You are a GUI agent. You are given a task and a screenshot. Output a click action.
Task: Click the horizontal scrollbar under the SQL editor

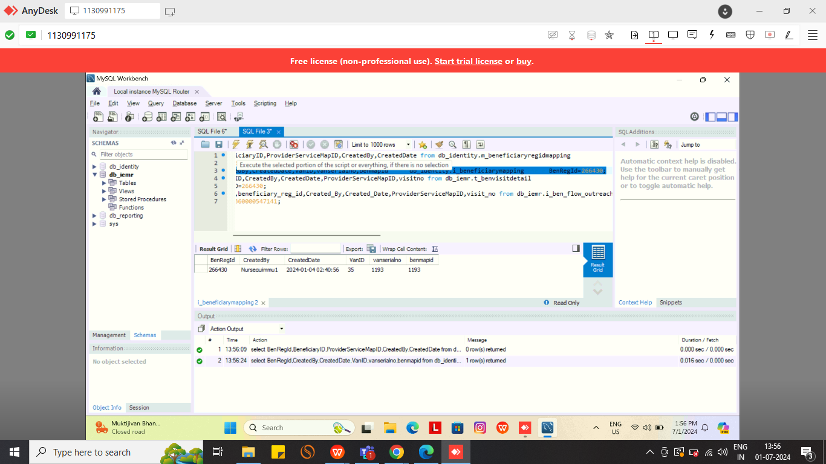363,236
